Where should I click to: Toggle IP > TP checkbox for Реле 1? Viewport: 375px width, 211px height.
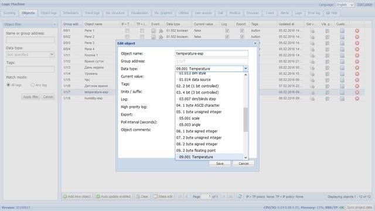127,30
